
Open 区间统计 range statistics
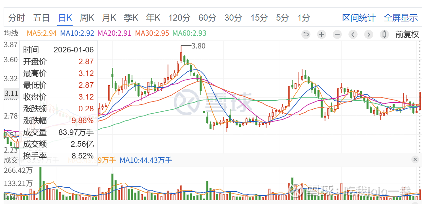pos(359,18)
